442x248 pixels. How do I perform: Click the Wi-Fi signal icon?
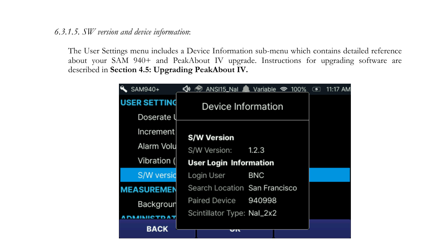point(283,89)
